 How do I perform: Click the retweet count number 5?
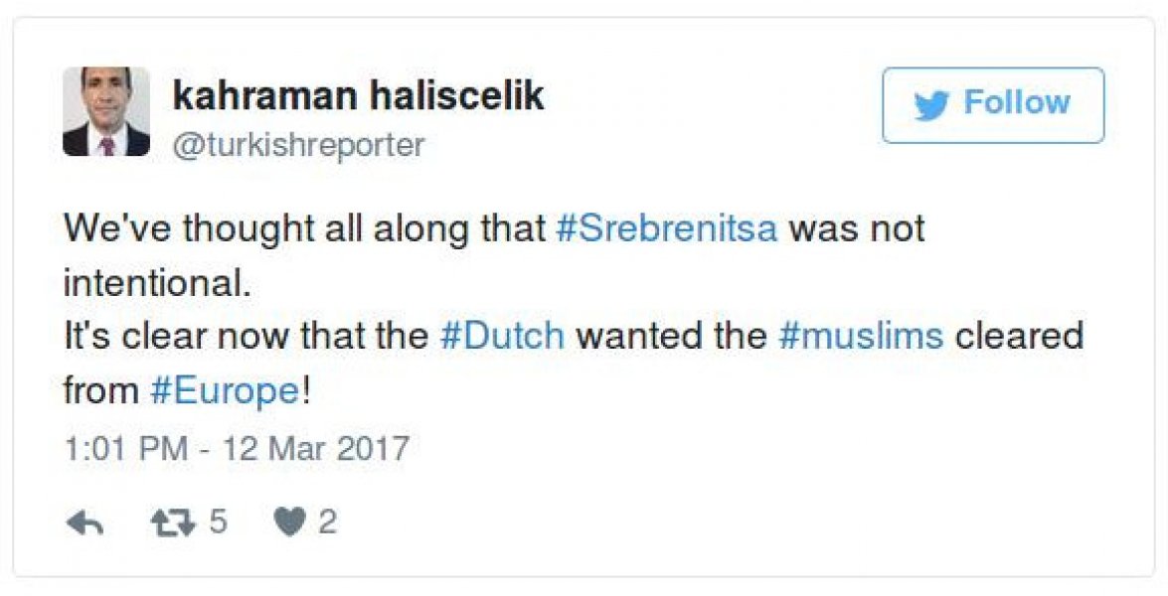pos(219,522)
